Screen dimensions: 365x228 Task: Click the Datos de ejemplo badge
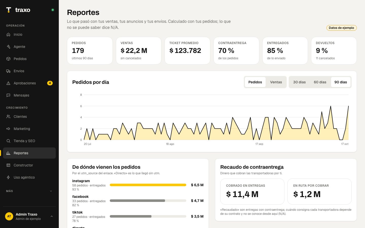pyautogui.click(x=341, y=28)
